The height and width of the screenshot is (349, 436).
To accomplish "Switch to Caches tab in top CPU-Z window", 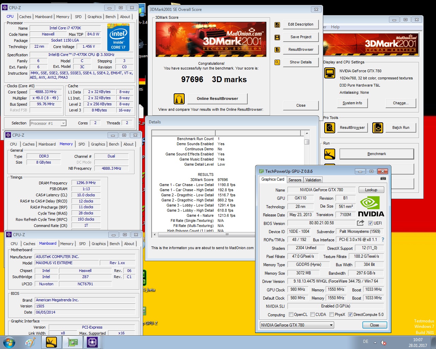I will tap(25, 17).
